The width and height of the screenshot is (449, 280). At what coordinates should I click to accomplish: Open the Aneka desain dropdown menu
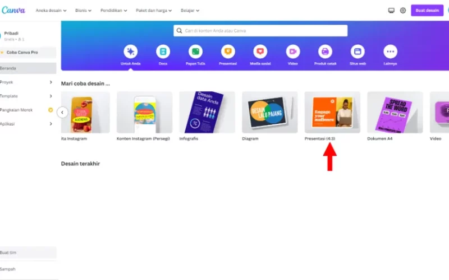coord(51,11)
